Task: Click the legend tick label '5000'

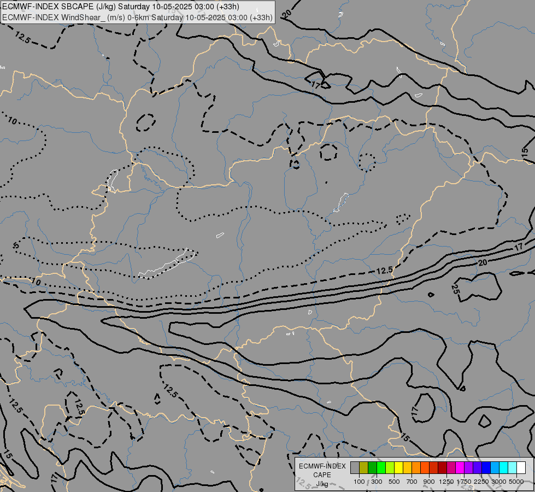Action: pos(516,482)
